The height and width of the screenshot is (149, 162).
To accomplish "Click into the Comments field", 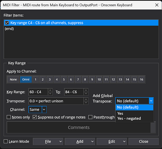I will 79,128.
